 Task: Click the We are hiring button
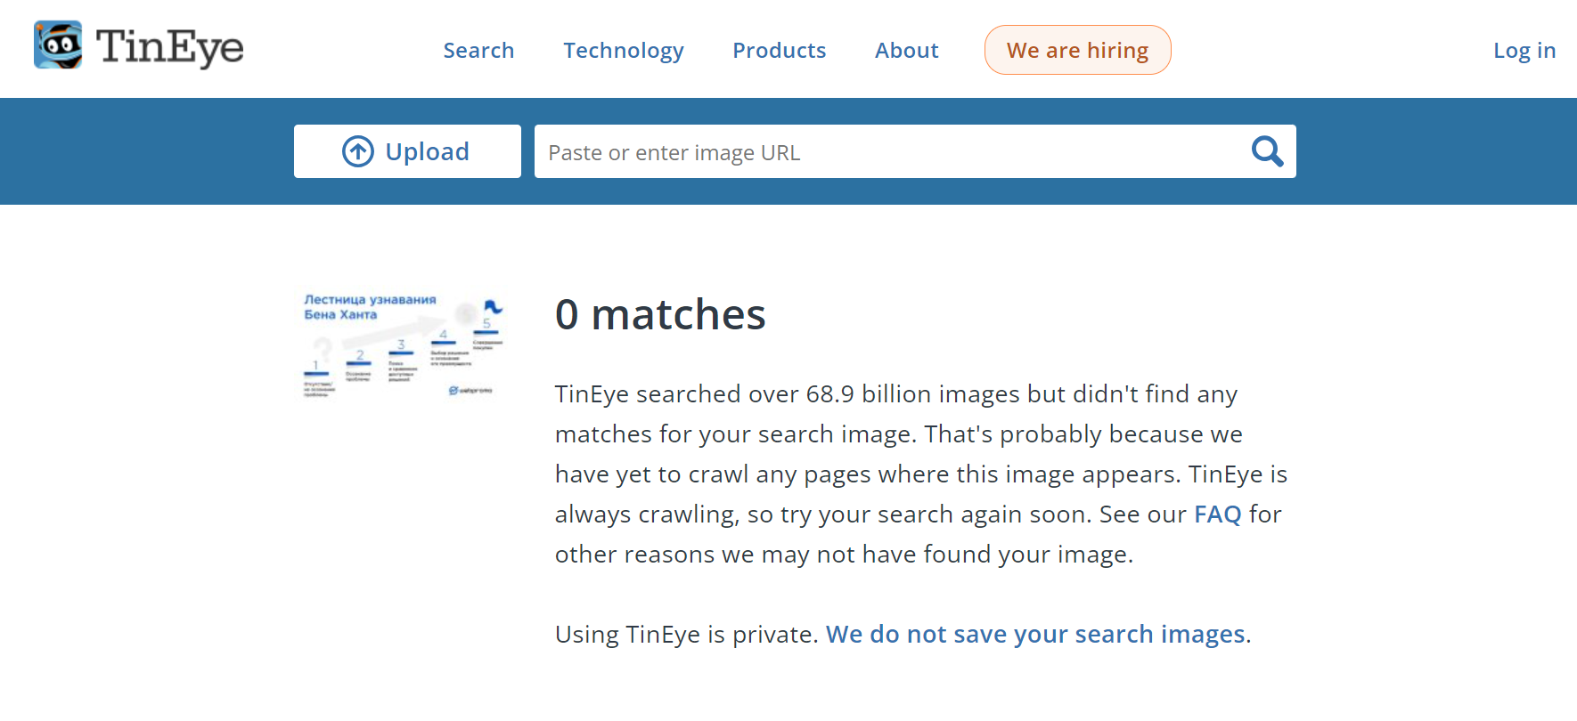pyautogui.click(x=1077, y=50)
